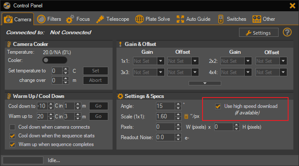Click the Readout Noise spinner arrows

(x=178, y=137)
